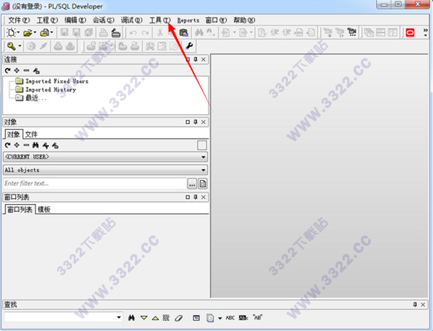
Task: Click the binoculars search icon in 查找 bar
Action: [x=131, y=318]
